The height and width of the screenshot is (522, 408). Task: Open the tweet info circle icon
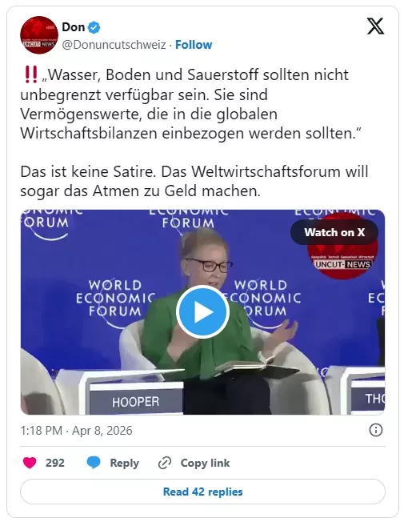click(376, 430)
